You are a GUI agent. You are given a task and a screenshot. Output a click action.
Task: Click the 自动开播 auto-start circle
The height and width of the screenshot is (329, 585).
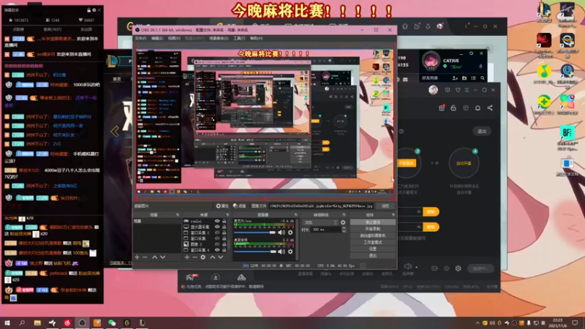coord(464,163)
